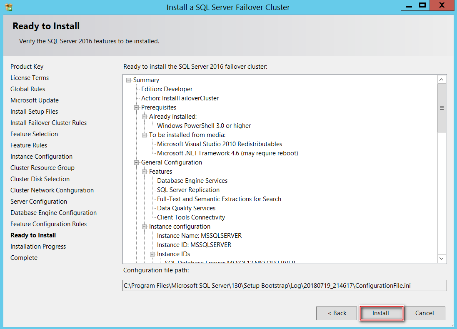This screenshot has height=329, width=457.
Task: Click the Edition: Developer tree row
Action: pos(167,89)
